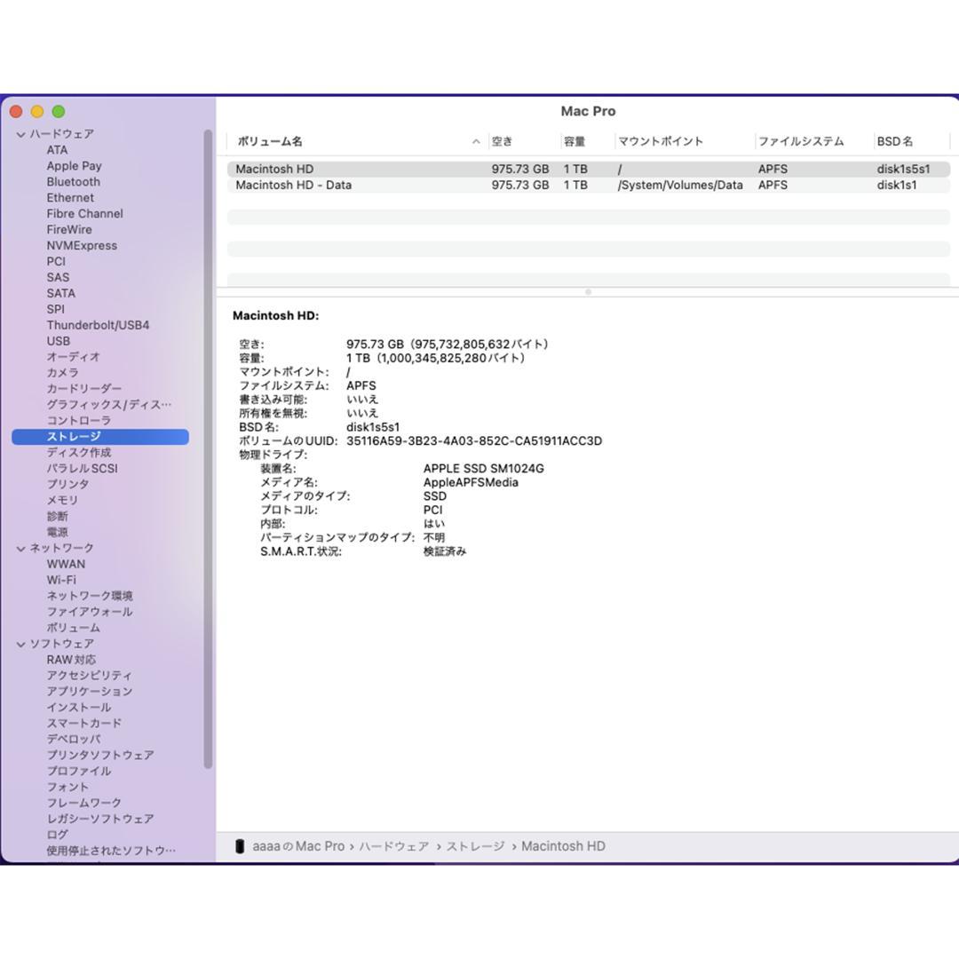This screenshot has height=959, width=959.
Task: Click the sidebar vertical scrollbar
Action: pos(208,448)
